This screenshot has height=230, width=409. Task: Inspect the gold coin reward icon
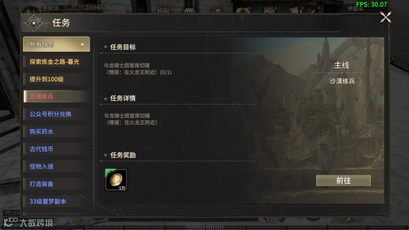pos(116,180)
